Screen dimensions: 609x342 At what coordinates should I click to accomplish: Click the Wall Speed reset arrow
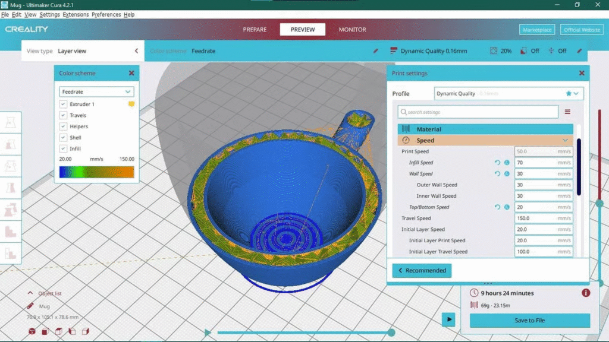[x=497, y=174]
